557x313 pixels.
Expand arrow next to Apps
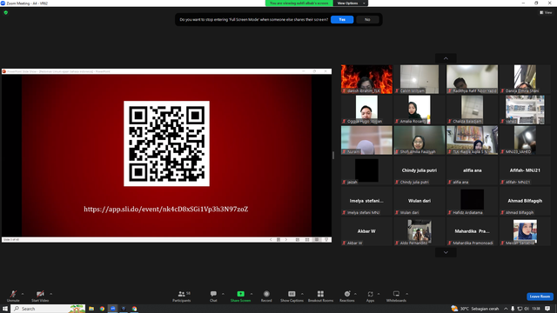pos(379,294)
